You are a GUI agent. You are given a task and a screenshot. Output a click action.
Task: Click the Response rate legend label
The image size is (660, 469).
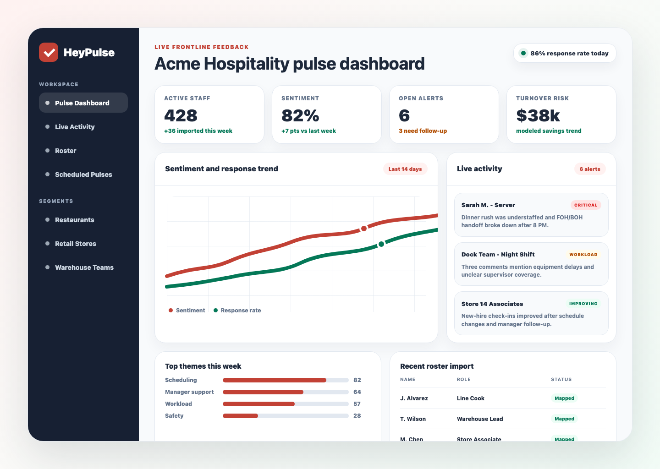(x=241, y=311)
